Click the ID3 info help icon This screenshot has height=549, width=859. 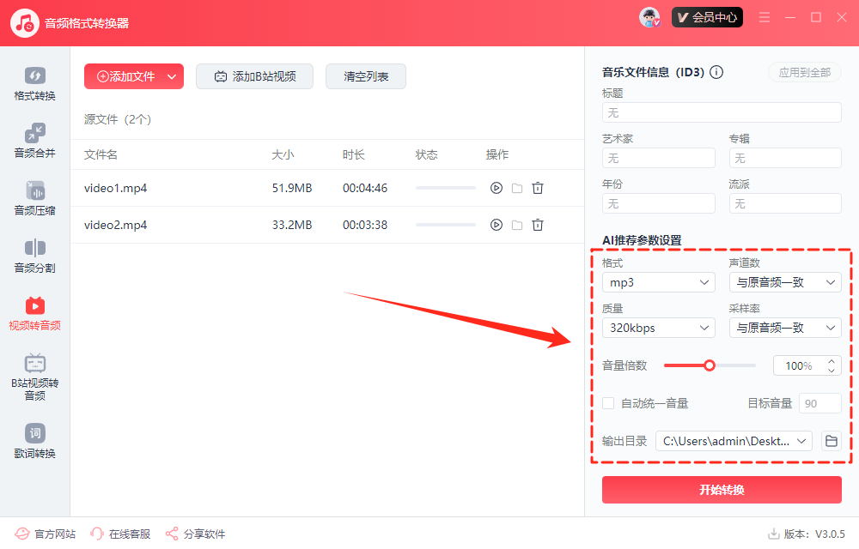(x=716, y=73)
